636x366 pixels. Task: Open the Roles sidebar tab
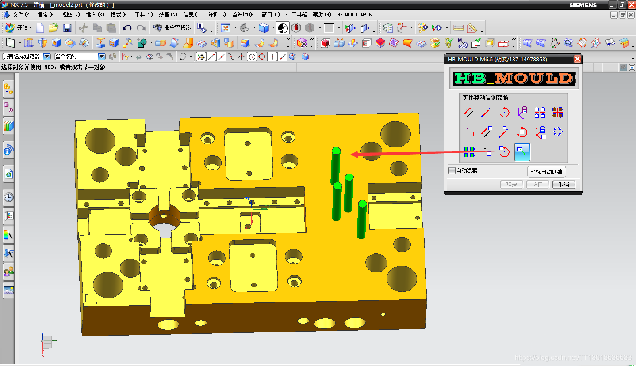tap(8, 272)
